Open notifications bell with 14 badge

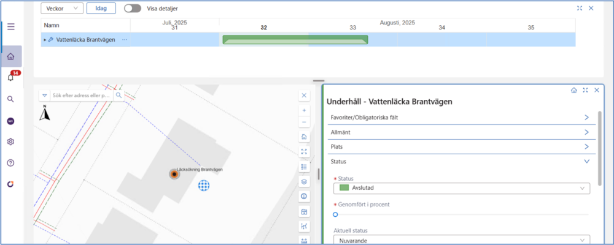coord(11,77)
